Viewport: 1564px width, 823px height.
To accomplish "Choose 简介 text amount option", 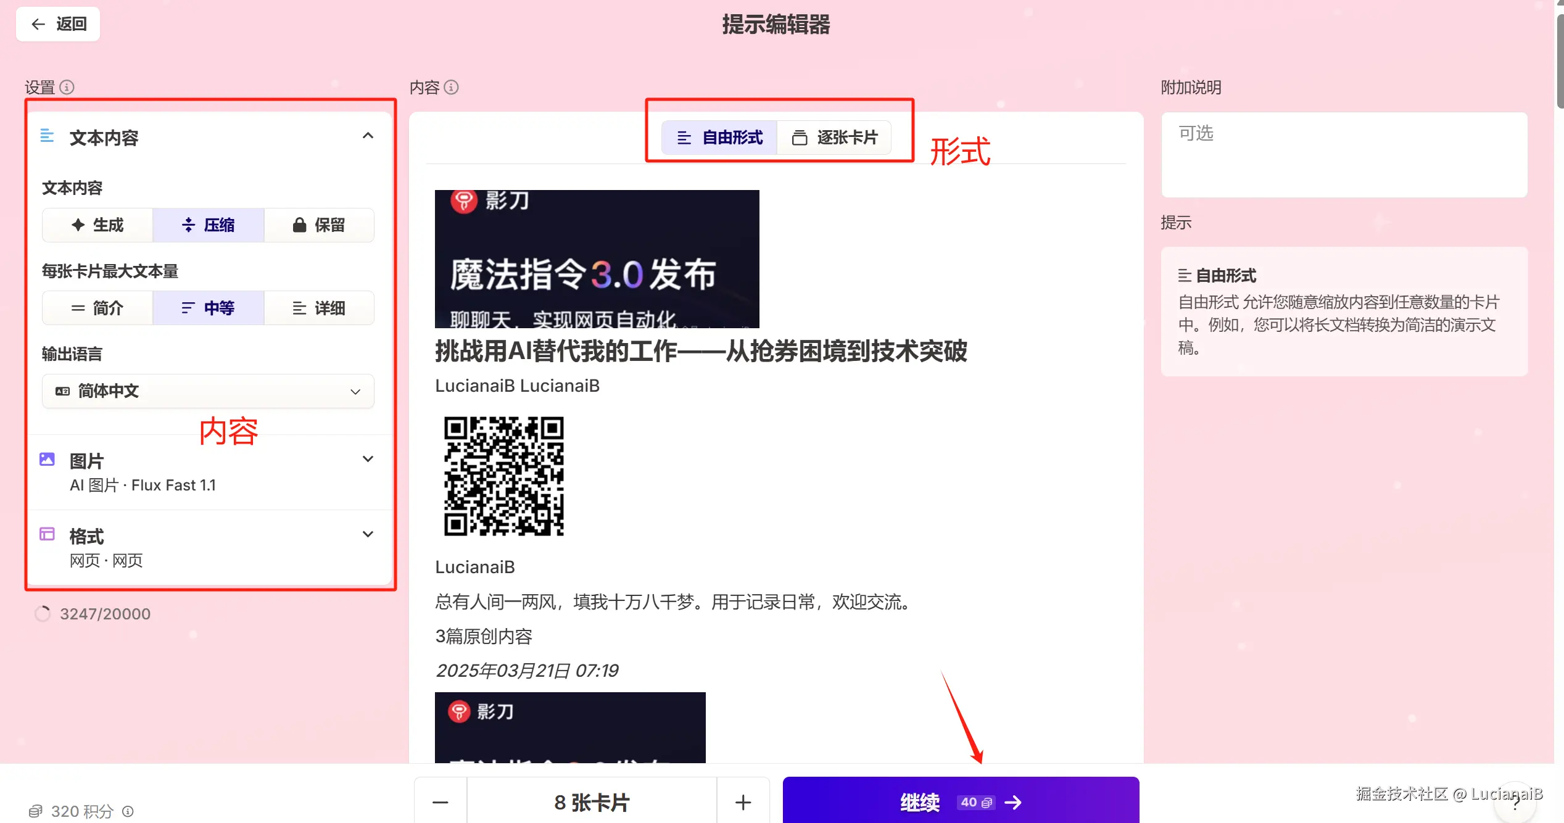I will point(97,308).
